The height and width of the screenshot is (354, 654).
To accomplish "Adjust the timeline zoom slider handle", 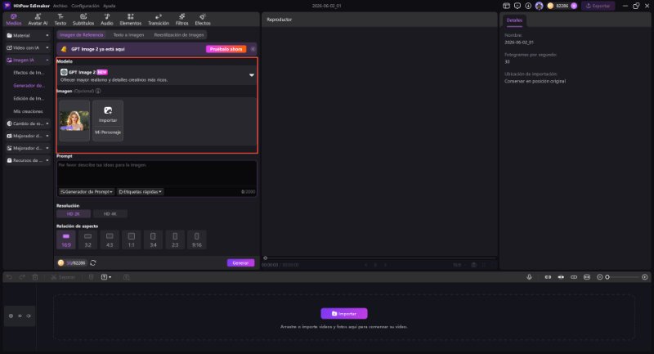I will pos(607,277).
